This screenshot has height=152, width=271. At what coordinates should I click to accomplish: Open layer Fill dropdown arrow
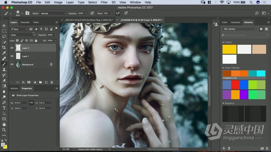[x=56, y=41]
